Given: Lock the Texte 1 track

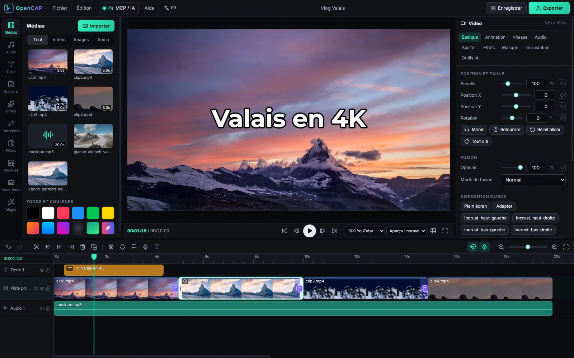Looking at the screenshot, I should (x=48, y=270).
